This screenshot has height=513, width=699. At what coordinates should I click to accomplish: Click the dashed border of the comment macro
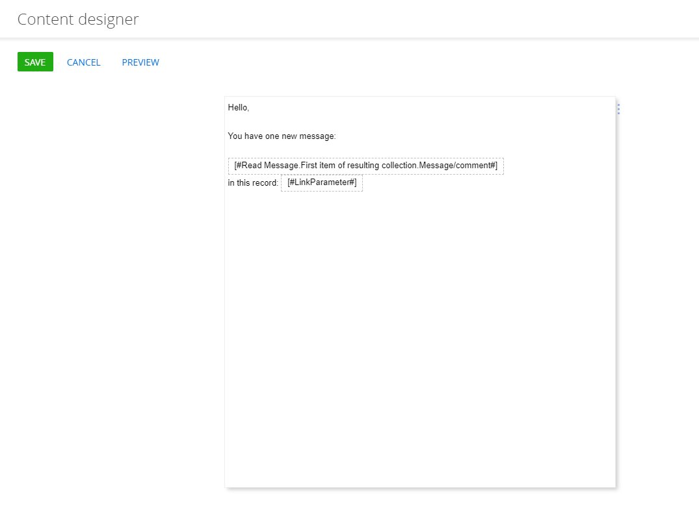coord(366,158)
